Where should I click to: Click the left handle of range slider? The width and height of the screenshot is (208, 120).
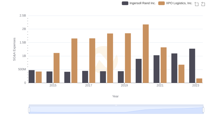29,110
